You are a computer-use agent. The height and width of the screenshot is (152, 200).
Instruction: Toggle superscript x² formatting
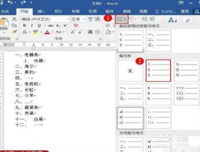pos(65,25)
